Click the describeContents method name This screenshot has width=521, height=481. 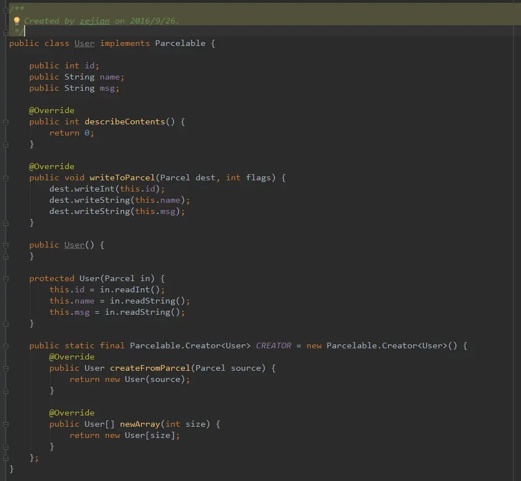(125, 122)
